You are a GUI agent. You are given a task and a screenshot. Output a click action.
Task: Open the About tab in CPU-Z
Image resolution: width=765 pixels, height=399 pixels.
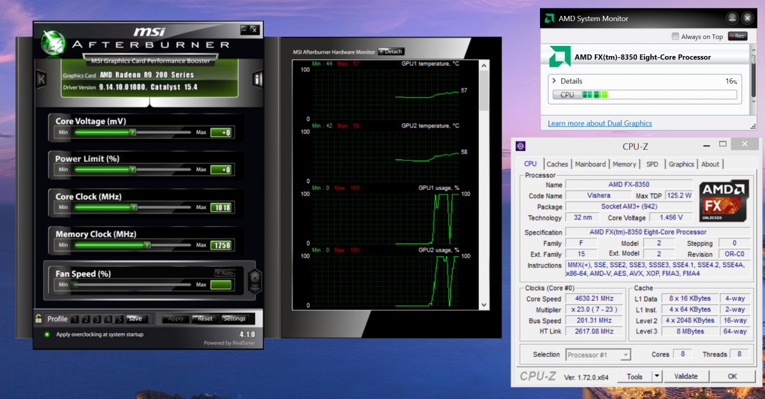[710, 164]
